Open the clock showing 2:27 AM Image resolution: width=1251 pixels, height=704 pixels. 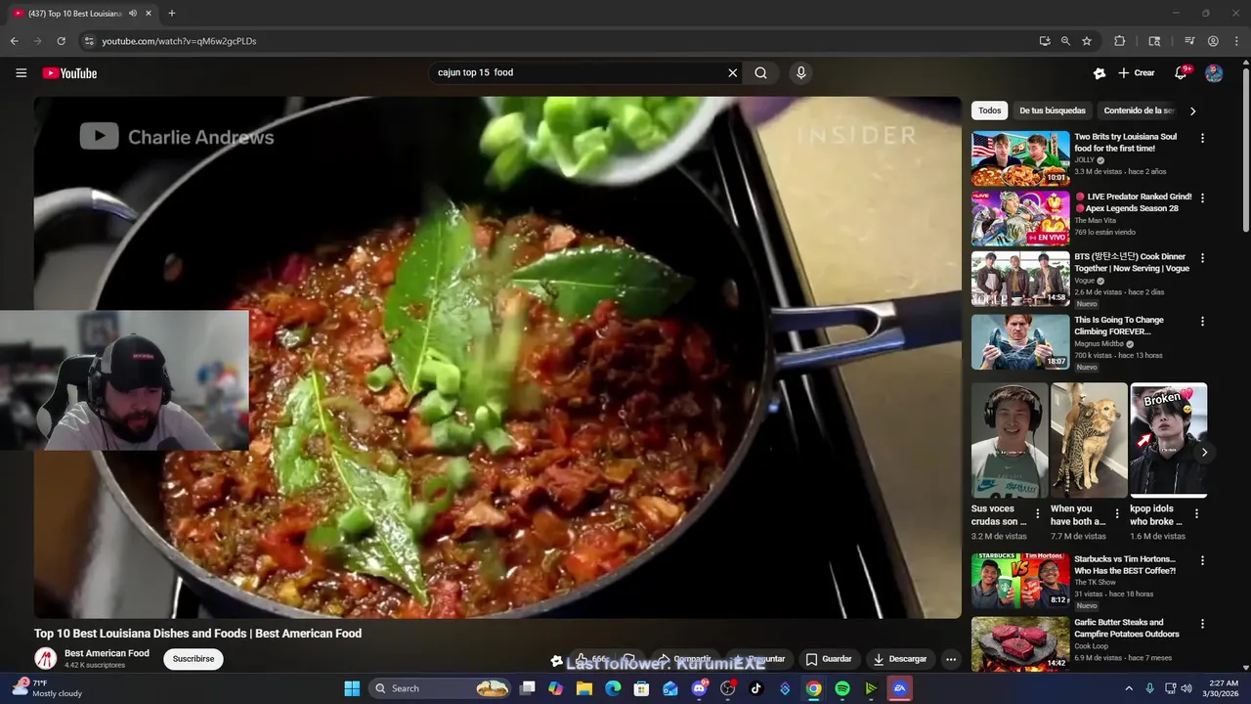click(1223, 688)
